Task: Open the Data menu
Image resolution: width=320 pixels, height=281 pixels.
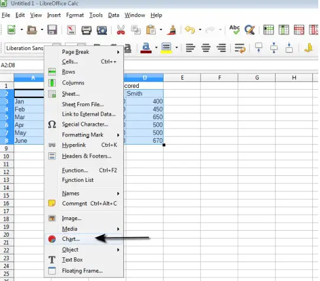Action: pos(113,15)
